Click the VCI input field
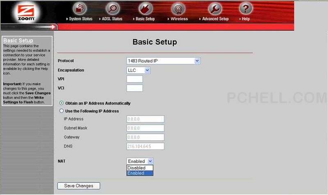The width and height of the screenshot is (328, 195). pos(135,88)
